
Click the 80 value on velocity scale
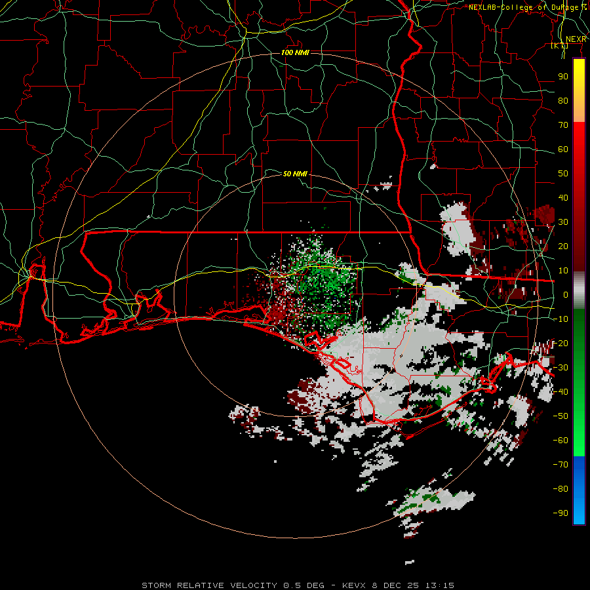[x=563, y=100]
